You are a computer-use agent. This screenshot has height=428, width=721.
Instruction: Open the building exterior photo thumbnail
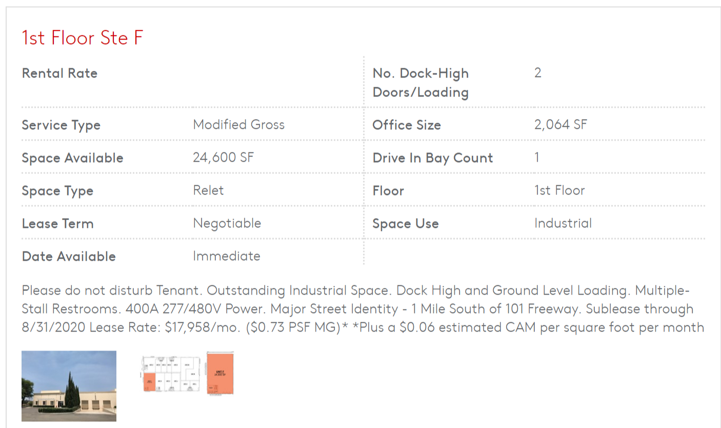pyautogui.click(x=69, y=385)
